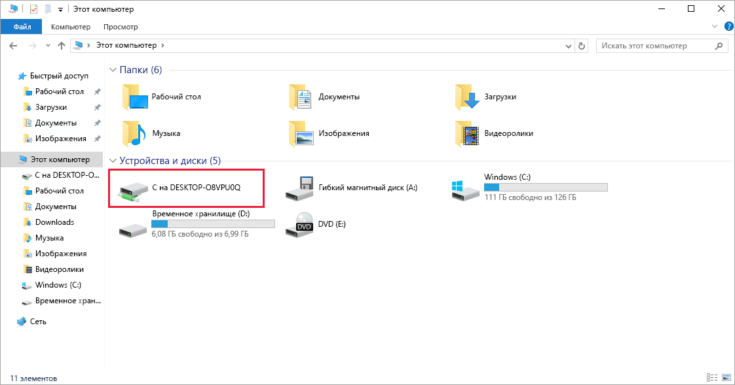
Task: Go up one level with up arrow
Action: click(62, 45)
